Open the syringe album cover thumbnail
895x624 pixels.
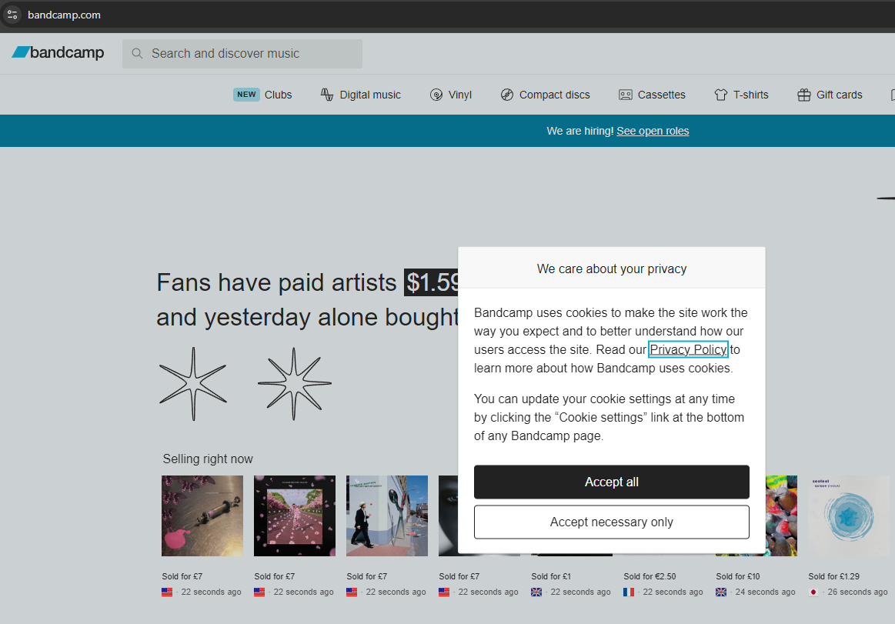(x=202, y=516)
